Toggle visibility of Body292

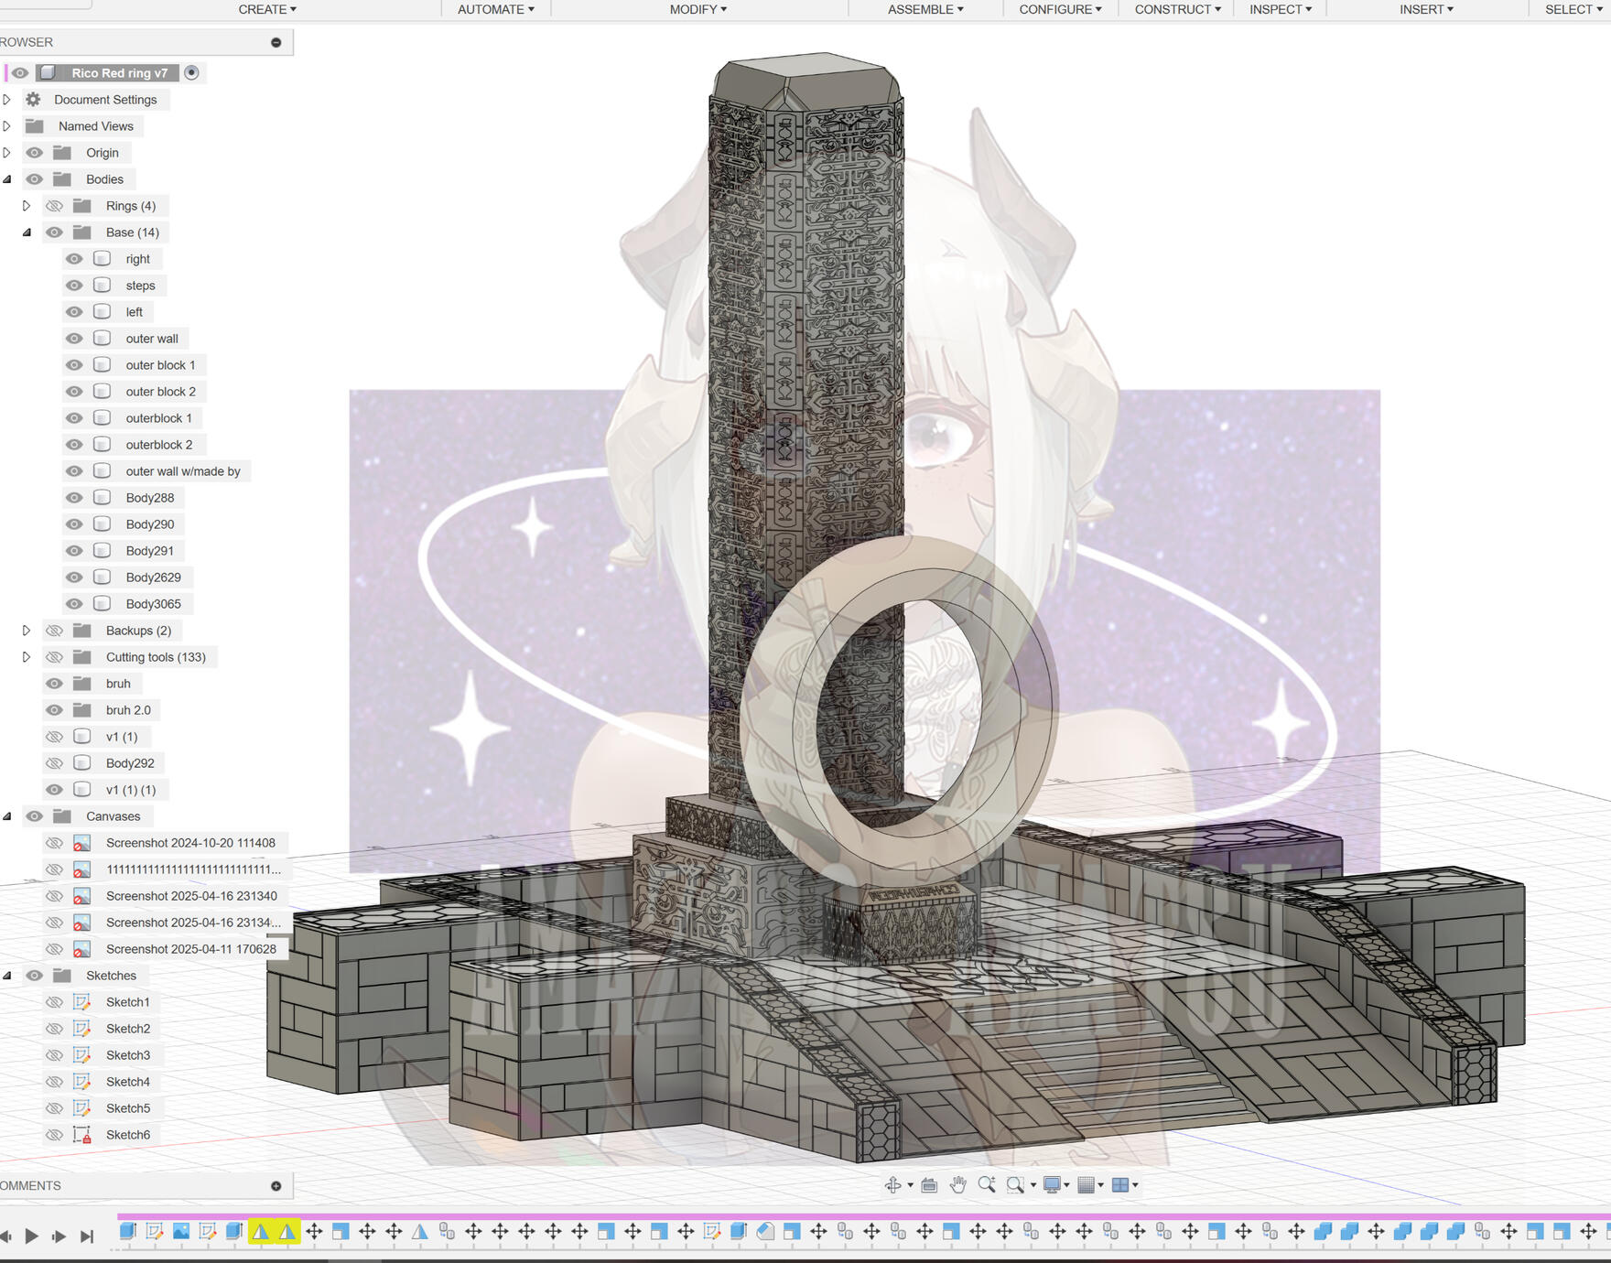55,763
